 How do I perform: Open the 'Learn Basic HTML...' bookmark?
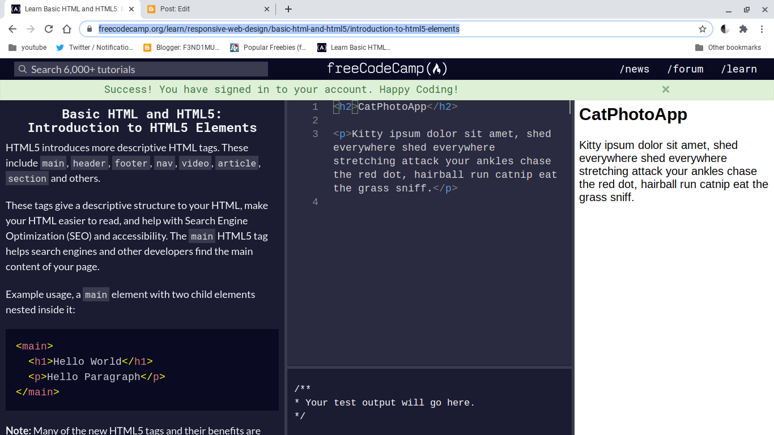tap(354, 48)
